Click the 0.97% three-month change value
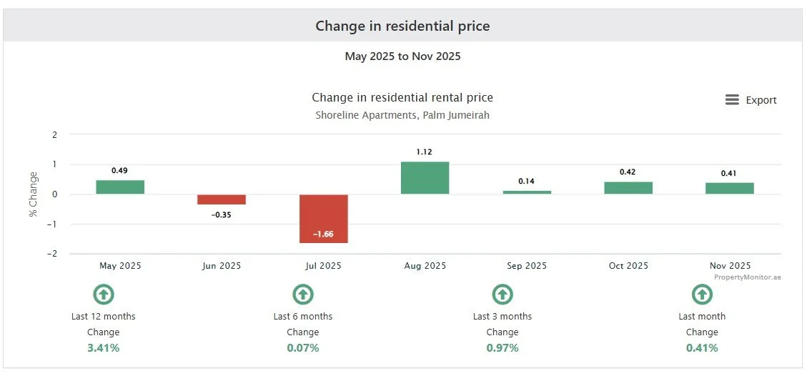Screen dimensions: 807x376 click(x=502, y=347)
